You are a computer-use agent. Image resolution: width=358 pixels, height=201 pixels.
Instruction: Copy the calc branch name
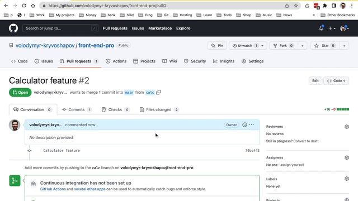158,92
